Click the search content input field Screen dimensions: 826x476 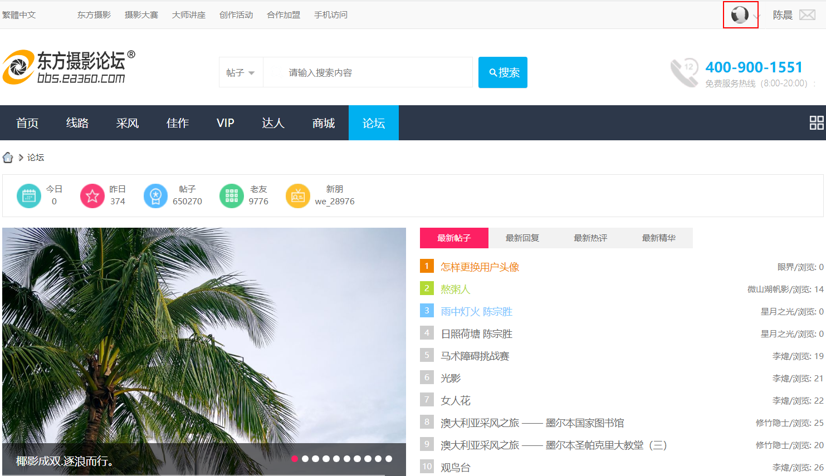[368, 72]
